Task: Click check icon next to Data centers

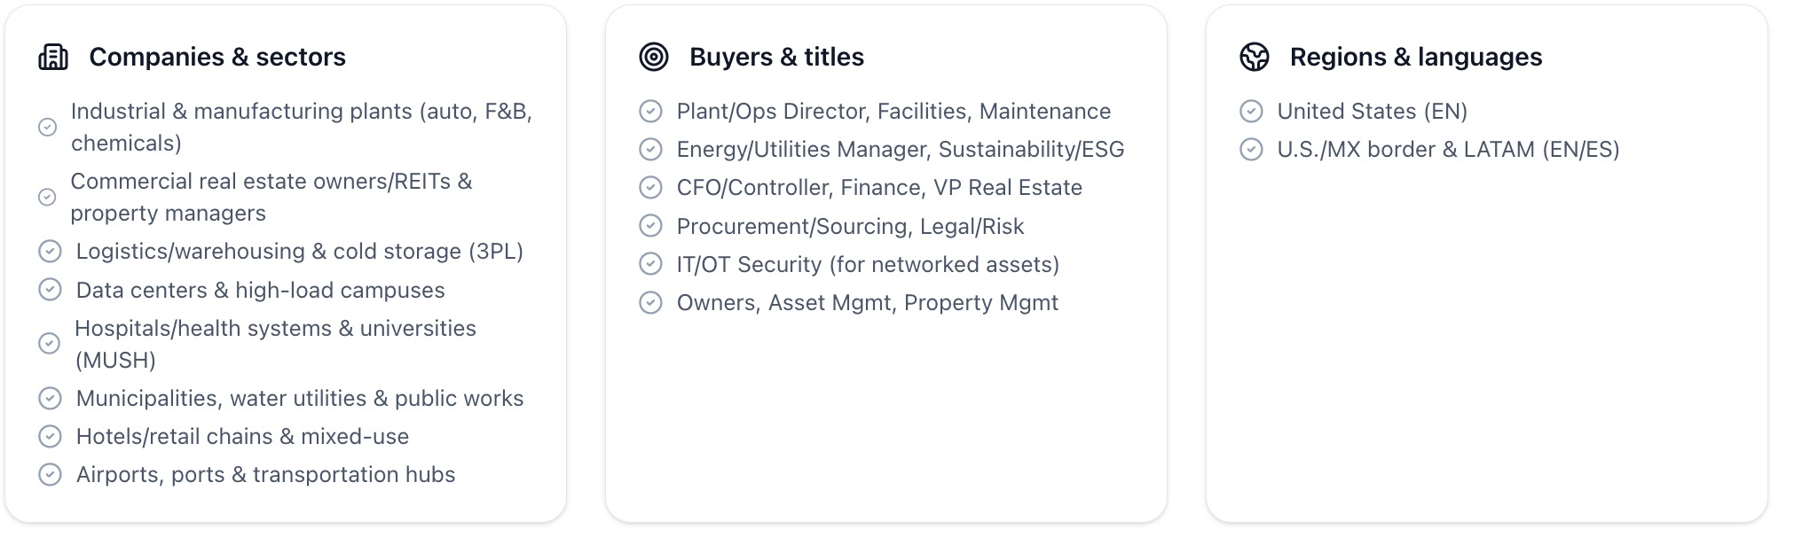Action: click(x=50, y=290)
